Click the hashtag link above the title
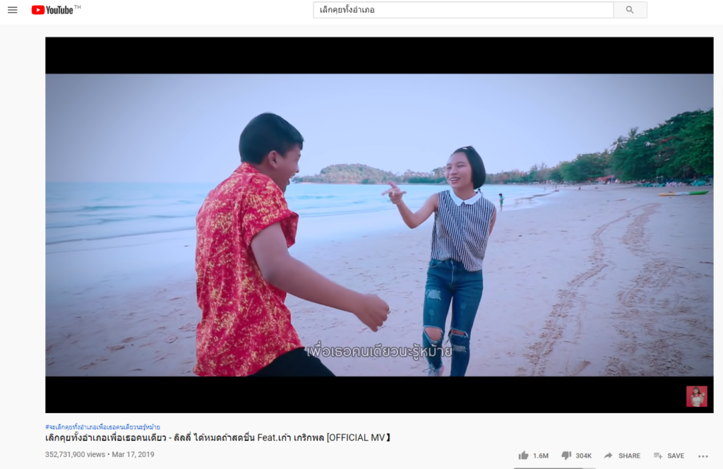Viewport: 723px width, 469px height. click(103, 427)
